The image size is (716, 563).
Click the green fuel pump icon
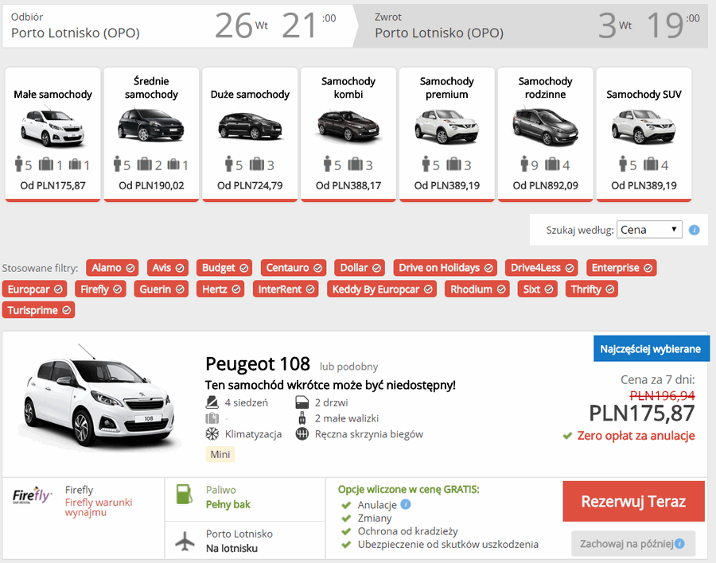[x=185, y=495]
